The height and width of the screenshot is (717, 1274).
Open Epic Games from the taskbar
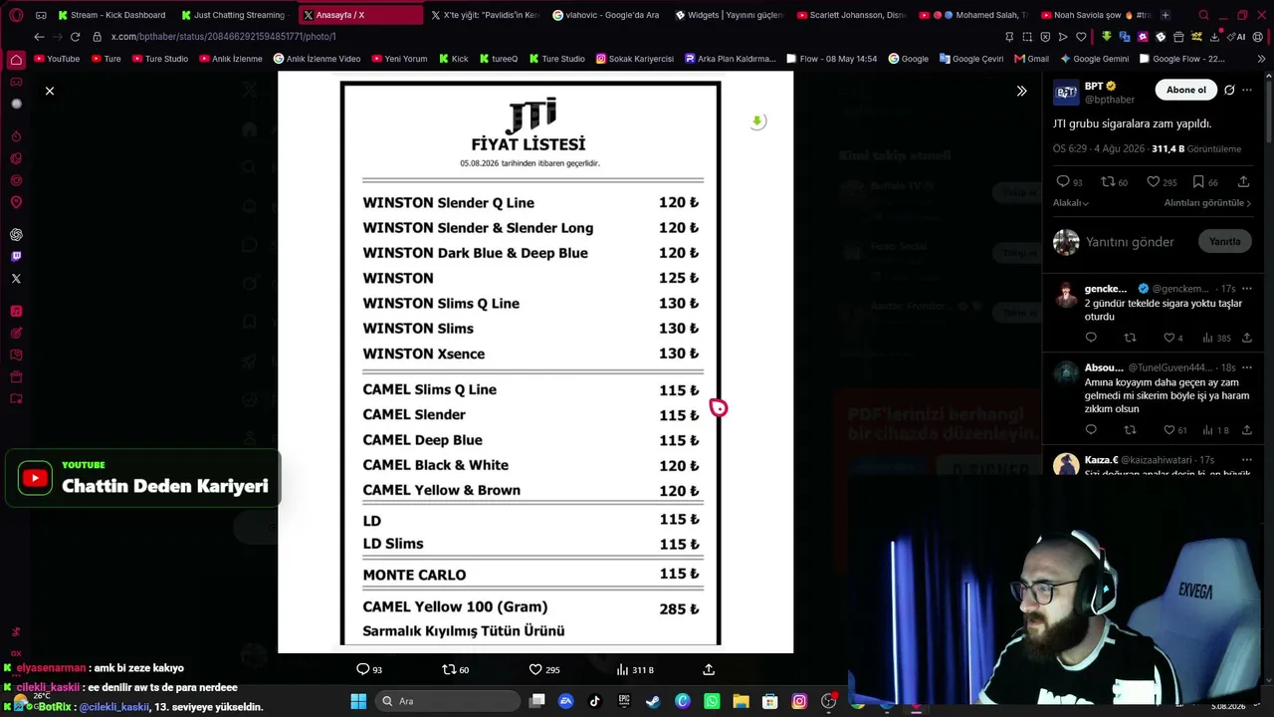624,701
